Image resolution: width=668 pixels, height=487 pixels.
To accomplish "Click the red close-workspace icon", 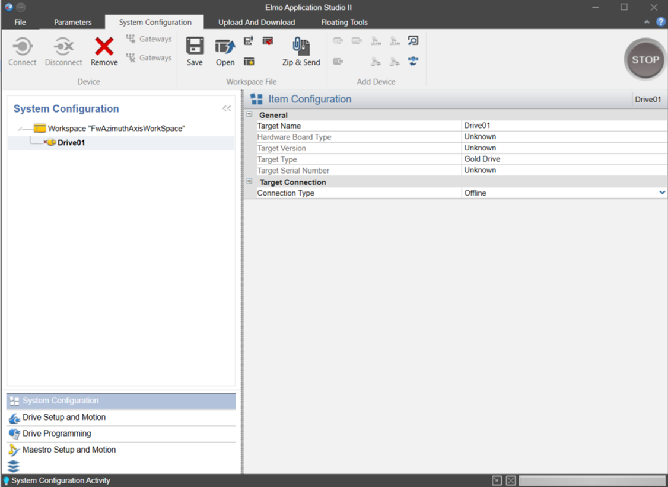I will pos(268,41).
